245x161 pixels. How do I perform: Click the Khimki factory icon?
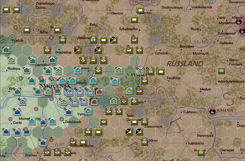(238, 22)
